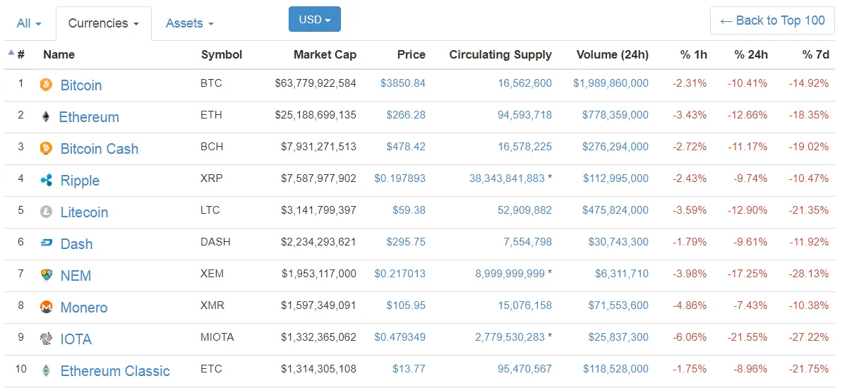The height and width of the screenshot is (388, 847).
Task: Sort by Price column header
Action: pyautogui.click(x=412, y=54)
